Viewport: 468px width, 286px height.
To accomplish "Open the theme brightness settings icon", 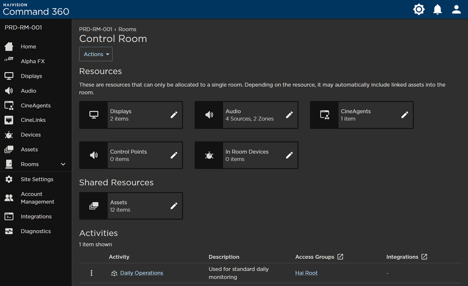I will click(419, 9).
